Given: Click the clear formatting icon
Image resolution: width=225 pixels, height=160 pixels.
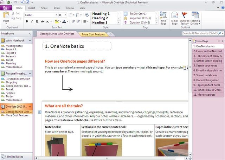Looking at the screenshot, I should coord(86,15).
